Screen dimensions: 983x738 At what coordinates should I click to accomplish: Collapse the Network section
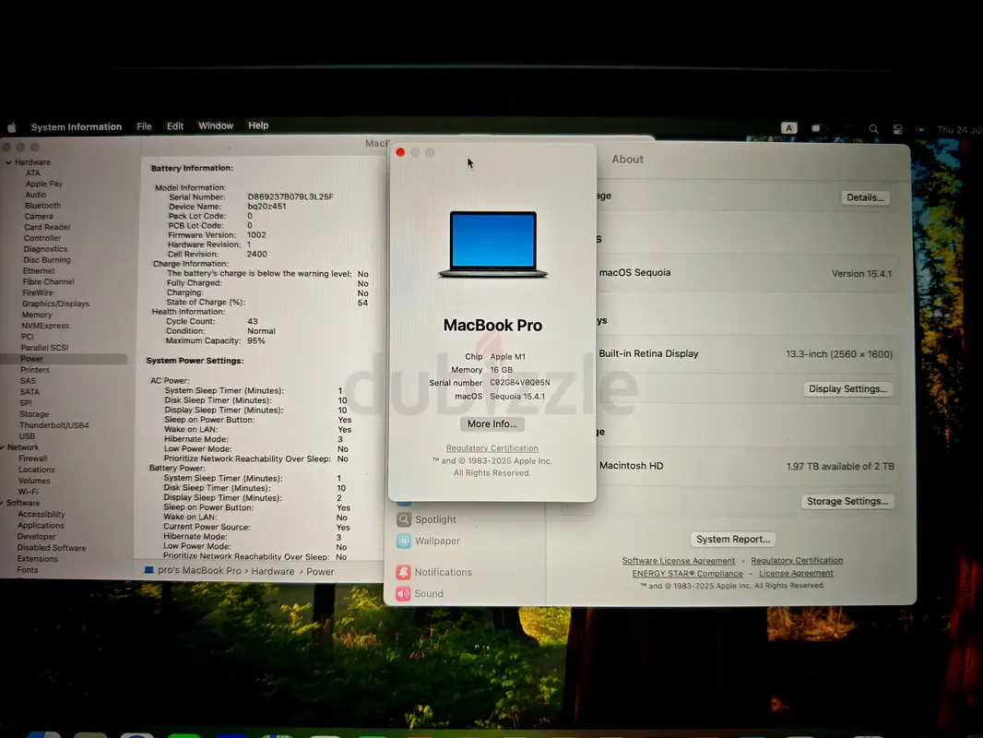(x=6, y=446)
